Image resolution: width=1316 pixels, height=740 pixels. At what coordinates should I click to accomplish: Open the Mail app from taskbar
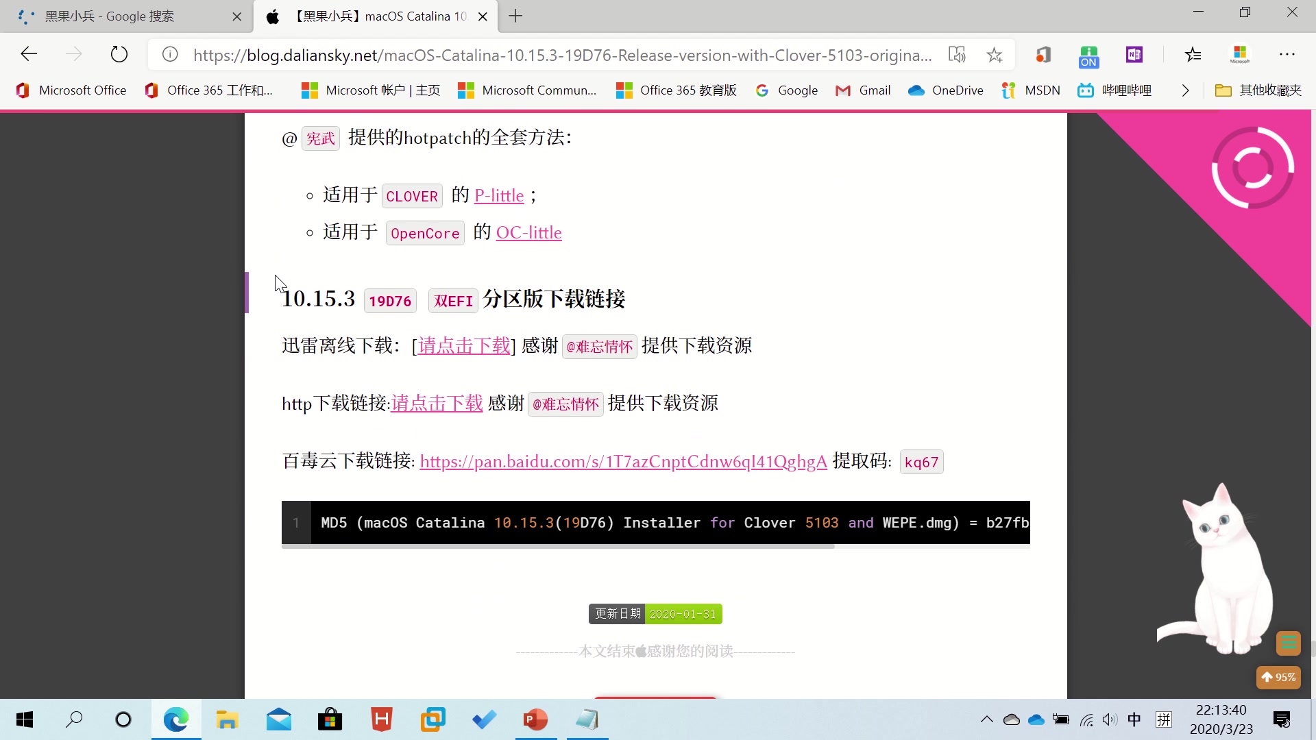tap(279, 720)
